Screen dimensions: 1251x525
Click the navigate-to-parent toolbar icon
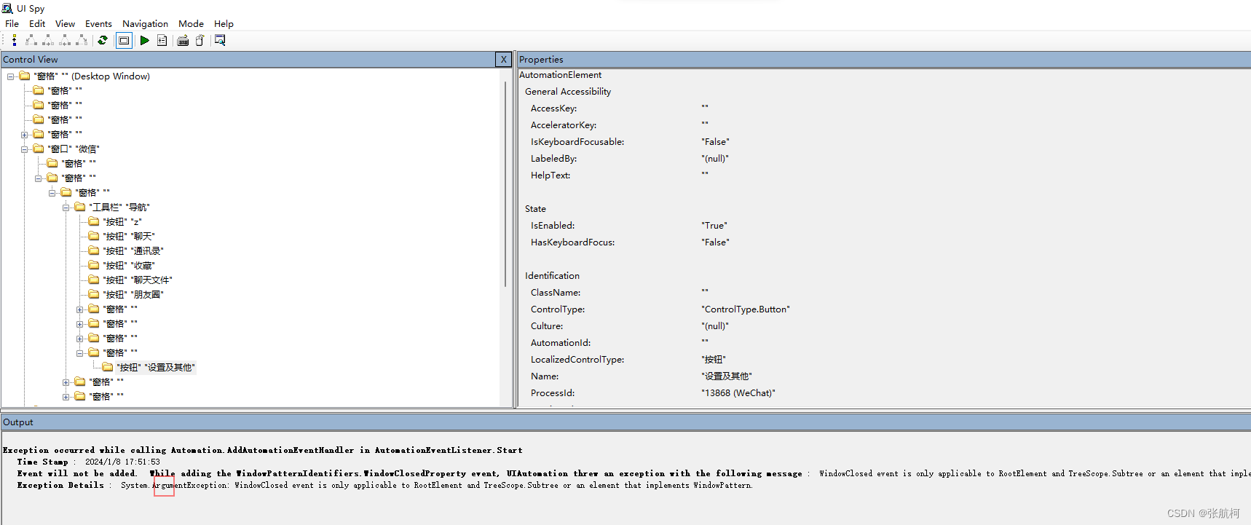point(14,41)
